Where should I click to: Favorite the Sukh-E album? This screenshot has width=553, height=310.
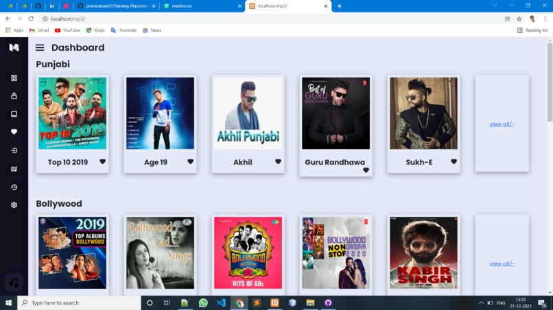coord(454,162)
